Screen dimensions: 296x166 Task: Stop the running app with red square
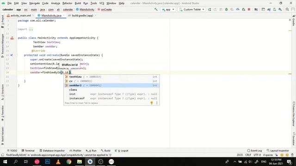click(x=249, y=9)
